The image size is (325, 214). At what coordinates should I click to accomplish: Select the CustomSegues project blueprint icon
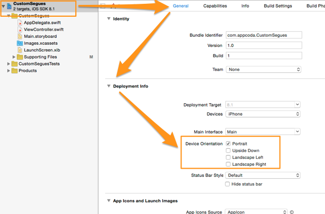pyautogui.click(x=9, y=6)
